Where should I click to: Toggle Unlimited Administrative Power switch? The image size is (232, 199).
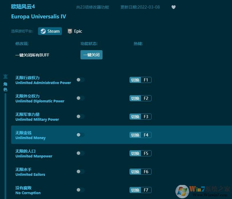[x=80, y=80]
